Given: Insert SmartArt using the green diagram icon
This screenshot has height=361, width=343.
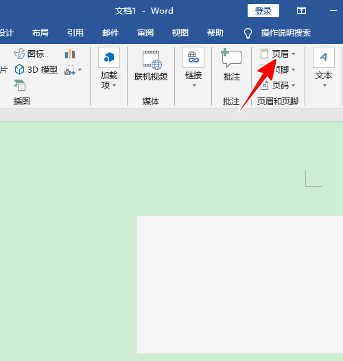Looking at the screenshot, I should (20, 85).
